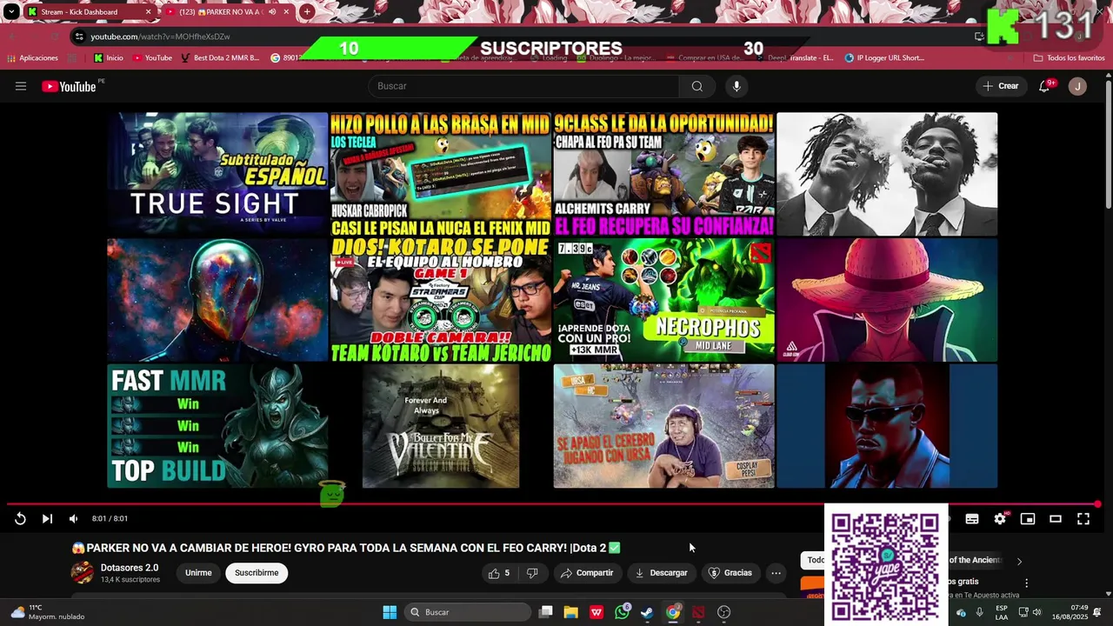Open the NECROPHOS MID LANE video
1113x626 pixels.
click(663, 300)
